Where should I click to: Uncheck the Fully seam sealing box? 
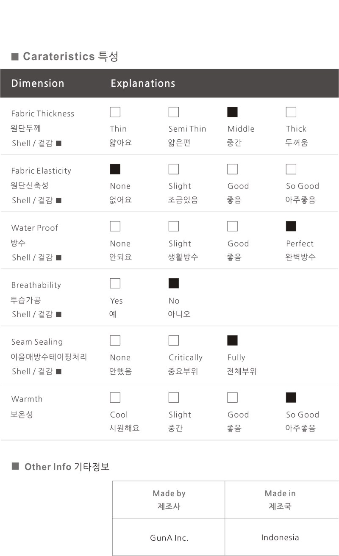tap(233, 340)
